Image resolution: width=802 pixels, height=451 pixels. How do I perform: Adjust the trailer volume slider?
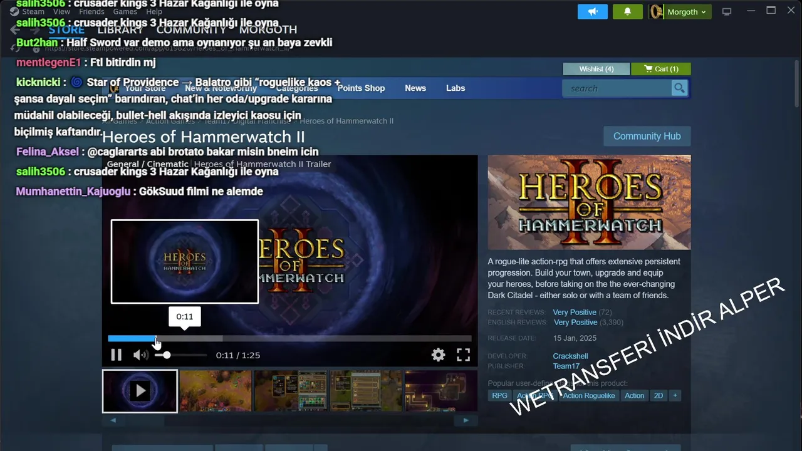tap(180, 355)
